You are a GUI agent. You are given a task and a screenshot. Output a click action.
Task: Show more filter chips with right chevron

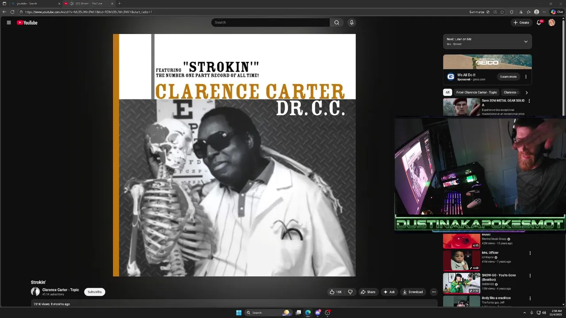coord(526,92)
